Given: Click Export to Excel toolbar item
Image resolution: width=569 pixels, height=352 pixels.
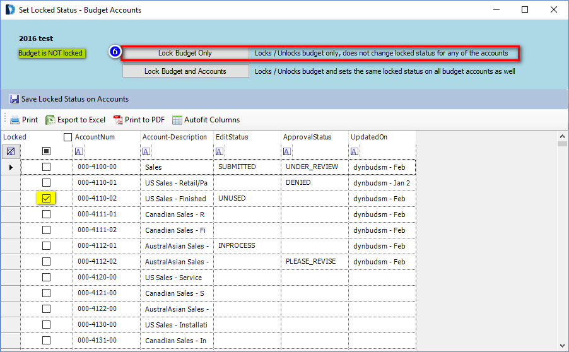Looking at the screenshot, I should (76, 120).
